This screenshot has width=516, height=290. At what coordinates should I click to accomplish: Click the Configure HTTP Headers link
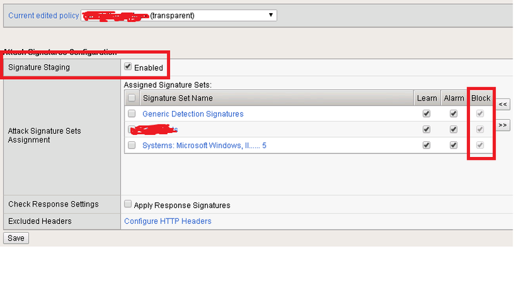tap(167, 221)
